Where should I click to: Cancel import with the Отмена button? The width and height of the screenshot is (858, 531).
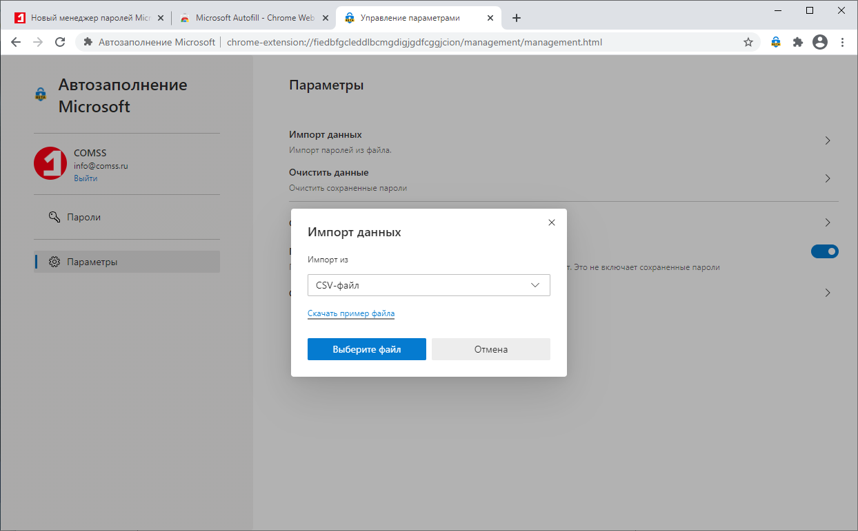[491, 349]
